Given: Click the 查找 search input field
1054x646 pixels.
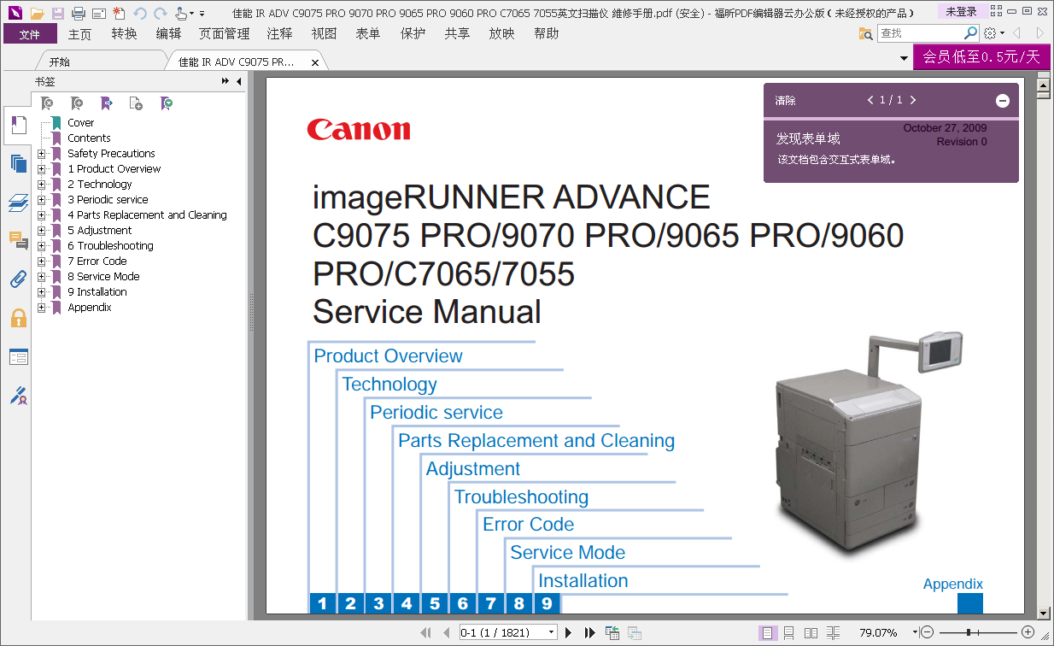Looking at the screenshot, I should coord(920,33).
